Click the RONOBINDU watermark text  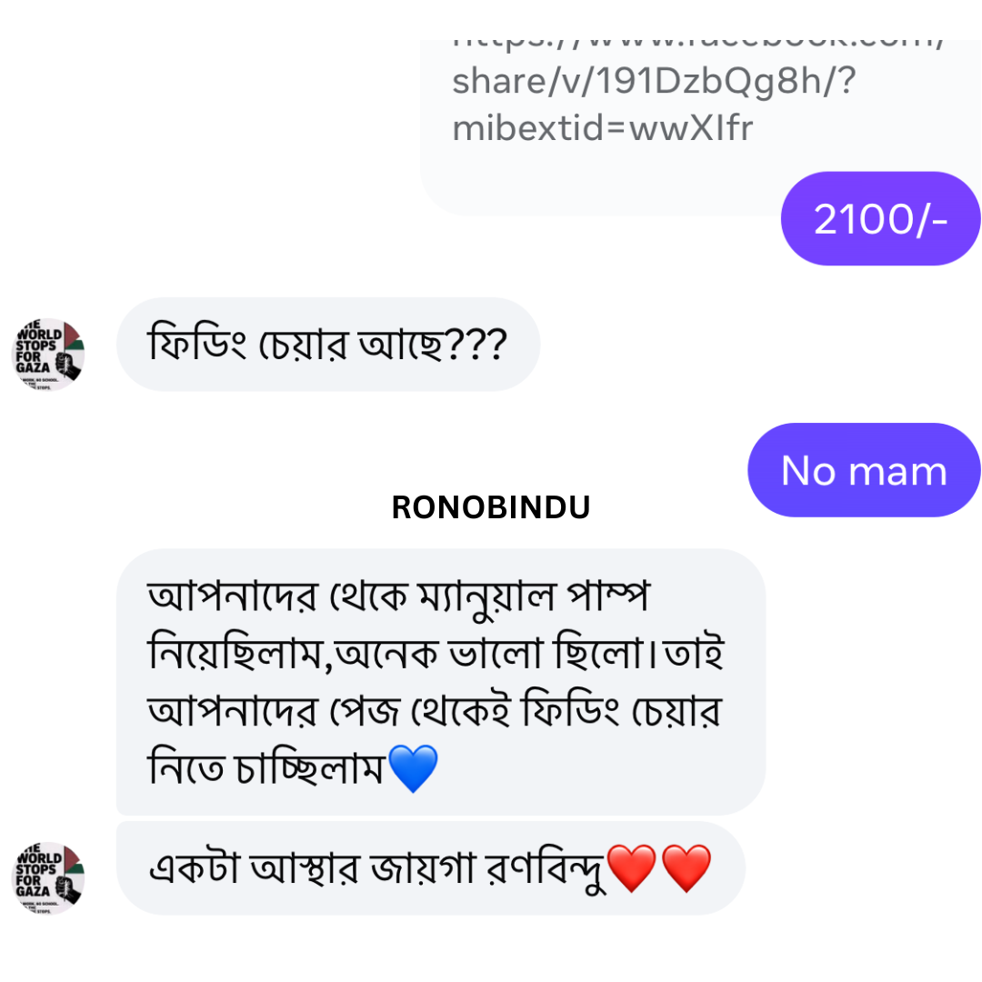490,508
